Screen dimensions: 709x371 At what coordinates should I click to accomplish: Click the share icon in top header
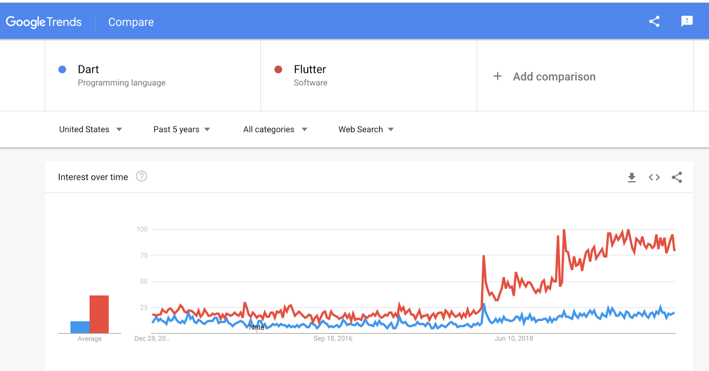click(654, 22)
